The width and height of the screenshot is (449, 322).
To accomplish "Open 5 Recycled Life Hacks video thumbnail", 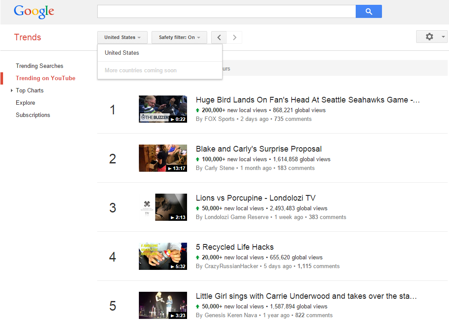I will [x=163, y=256].
